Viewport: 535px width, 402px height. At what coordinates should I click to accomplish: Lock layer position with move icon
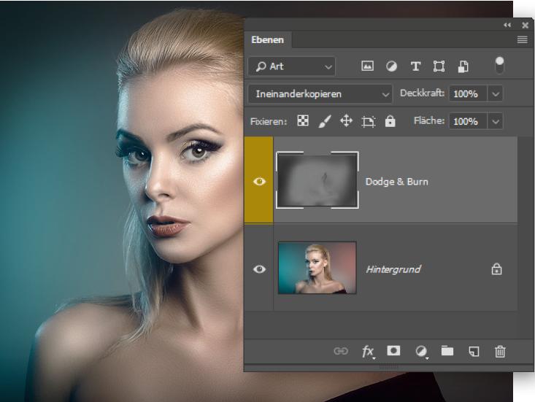(346, 121)
